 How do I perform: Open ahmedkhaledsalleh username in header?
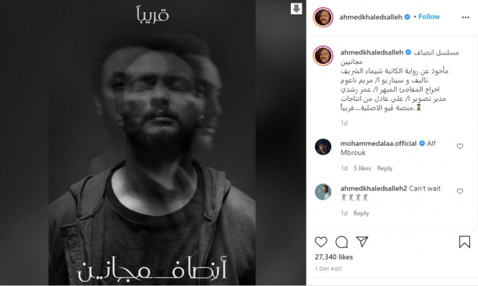coord(371,17)
